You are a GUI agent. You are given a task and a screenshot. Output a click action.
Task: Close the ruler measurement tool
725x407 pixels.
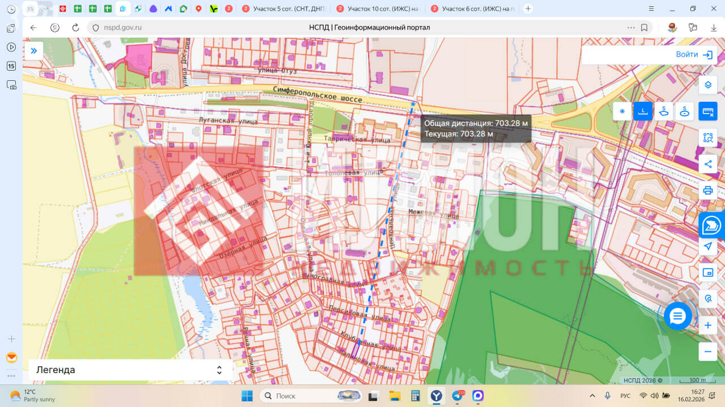point(707,111)
